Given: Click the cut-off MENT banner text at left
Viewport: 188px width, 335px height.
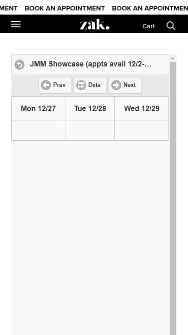Looking at the screenshot, I should click(9, 8).
